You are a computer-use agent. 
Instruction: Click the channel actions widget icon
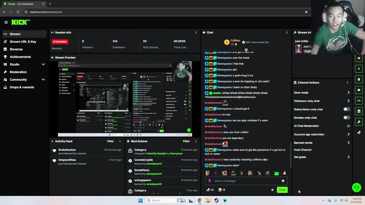pyautogui.click(x=359, y=111)
